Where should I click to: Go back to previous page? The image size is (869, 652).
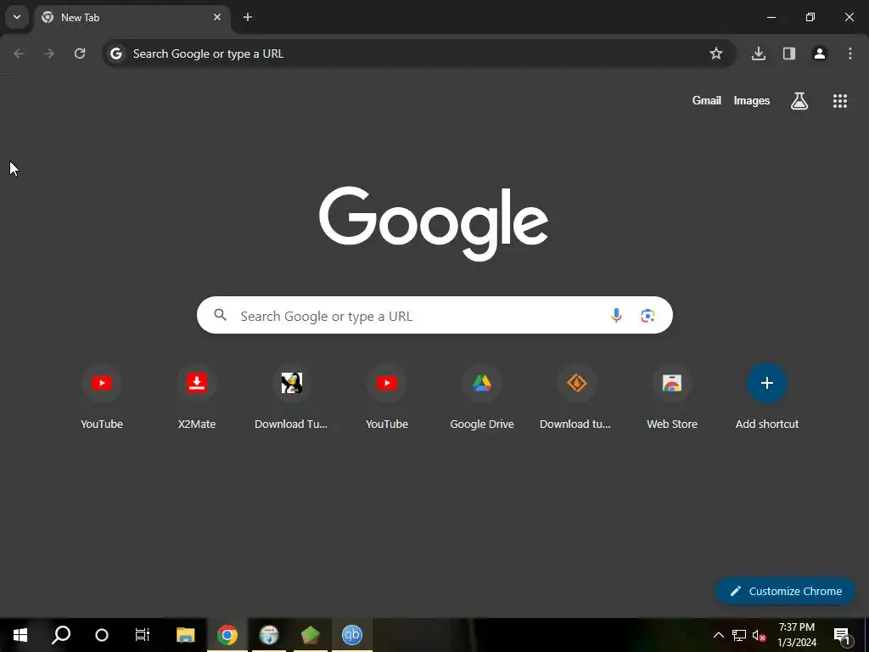pyautogui.click(x=19, y=53)
